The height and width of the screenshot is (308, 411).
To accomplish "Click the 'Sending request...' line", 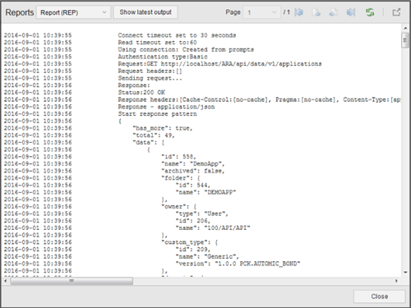I will [x=150, y=78].
